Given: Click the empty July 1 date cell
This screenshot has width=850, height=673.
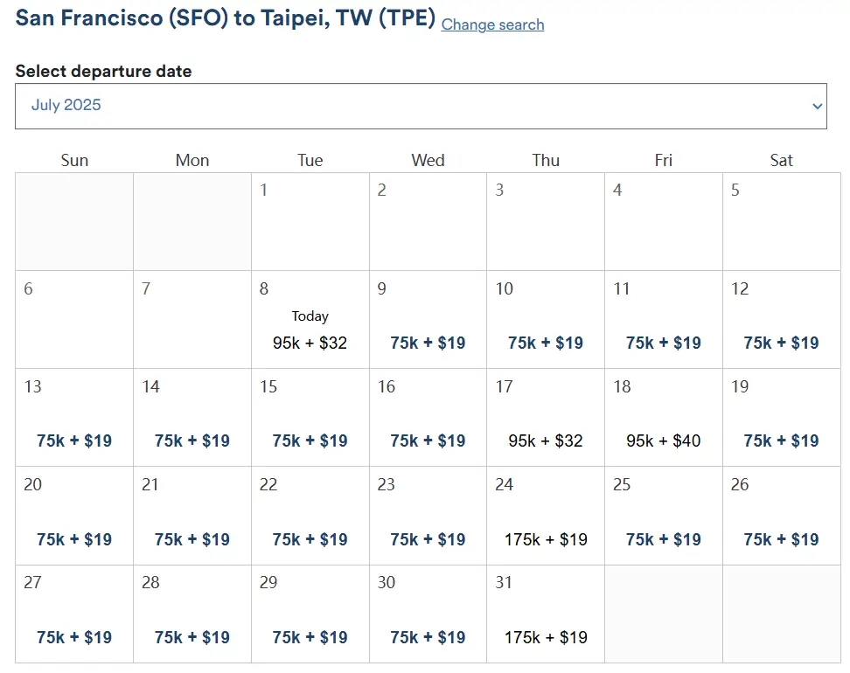Looking at the screenshot, I should [x=310, y=222].
